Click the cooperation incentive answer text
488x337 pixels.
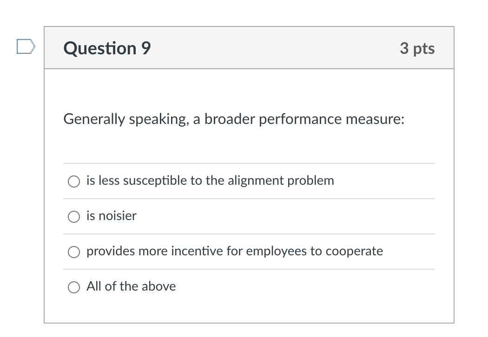pyautogui.click(x=235, y=251)
